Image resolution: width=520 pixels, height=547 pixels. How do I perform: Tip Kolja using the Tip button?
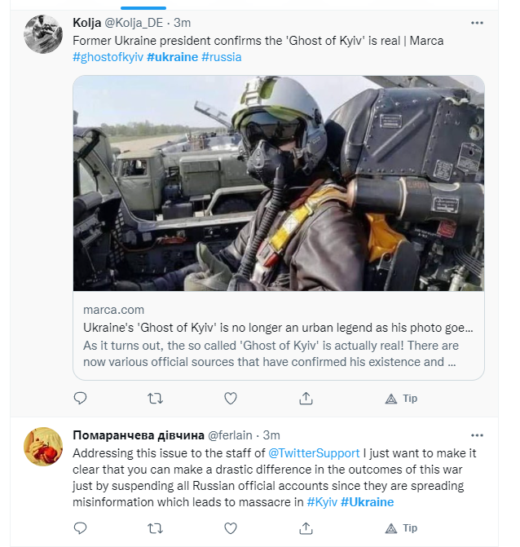[400, 398]
